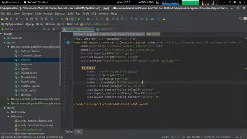Click the Paste icon in the toolbar
The height and width of the screenshot is (139, 247).
pyautogui.click(x=36, y=19)
